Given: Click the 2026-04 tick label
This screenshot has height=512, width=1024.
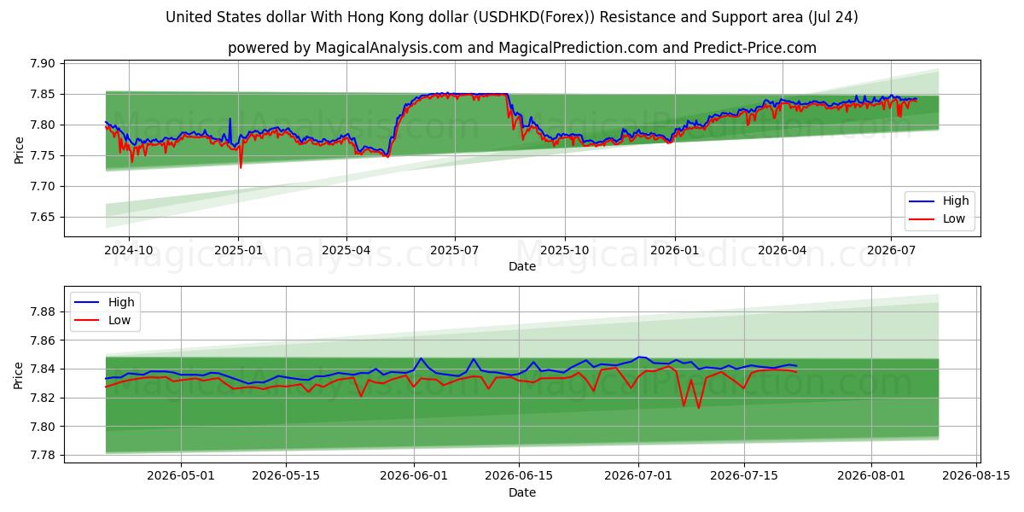Looking at the screenshot, I should (783, 251).
